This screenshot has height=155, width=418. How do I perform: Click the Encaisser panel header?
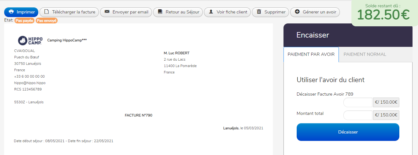tap(348, 35)
